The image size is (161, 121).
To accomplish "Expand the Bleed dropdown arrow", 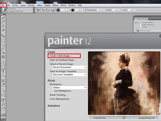I will pyautogui.click(x=119, y=10).
